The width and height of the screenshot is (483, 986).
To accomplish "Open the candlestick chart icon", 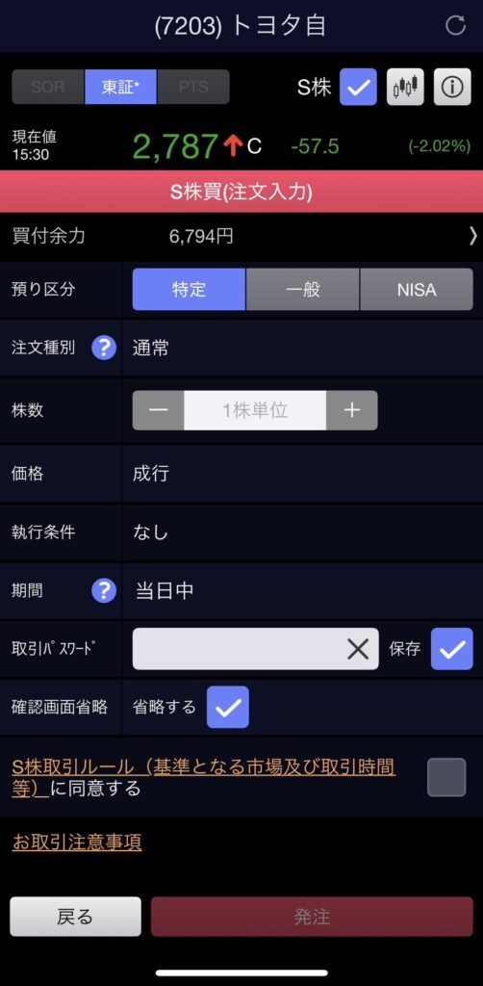I will coord(405,87).
